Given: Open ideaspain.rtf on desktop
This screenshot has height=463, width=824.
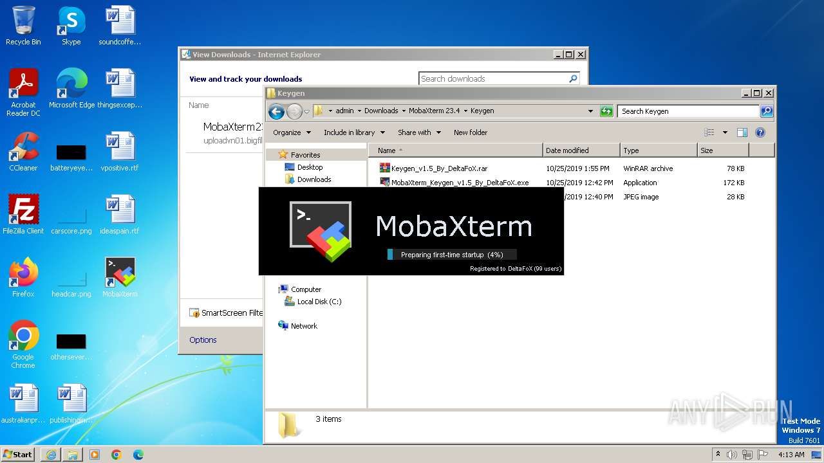Looking at the screenshot, I should (120, 215).
